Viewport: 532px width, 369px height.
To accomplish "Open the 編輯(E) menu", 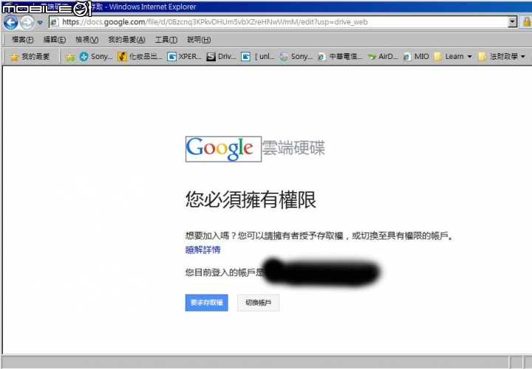I will (54, 40).
